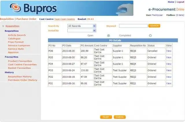Open Free Format in the sidebar
This screenshot has width=185, height=122.
(16, 42)
